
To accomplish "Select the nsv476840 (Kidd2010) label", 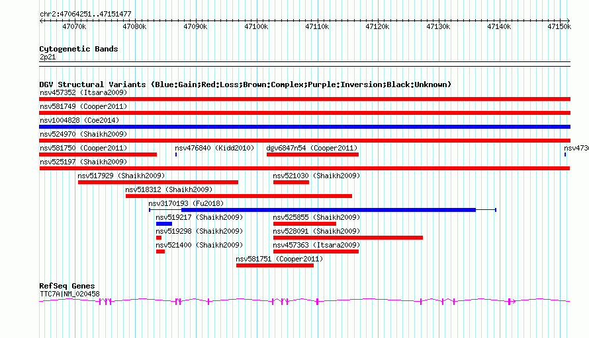I will pos(214,148).
